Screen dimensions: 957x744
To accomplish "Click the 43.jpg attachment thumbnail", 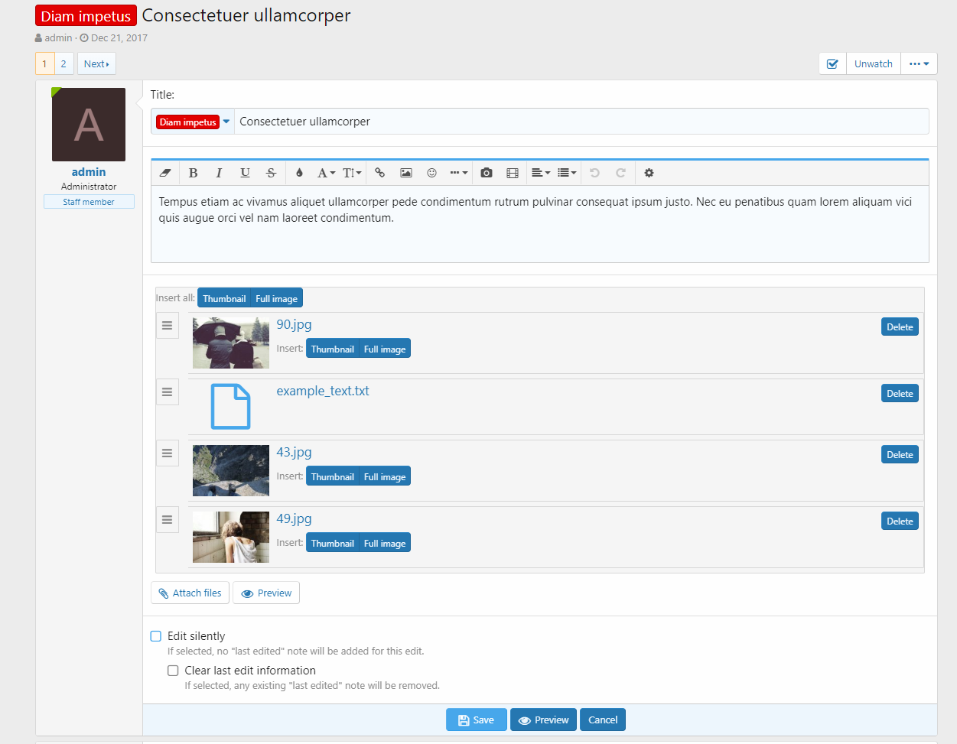I will click(231, 471).
